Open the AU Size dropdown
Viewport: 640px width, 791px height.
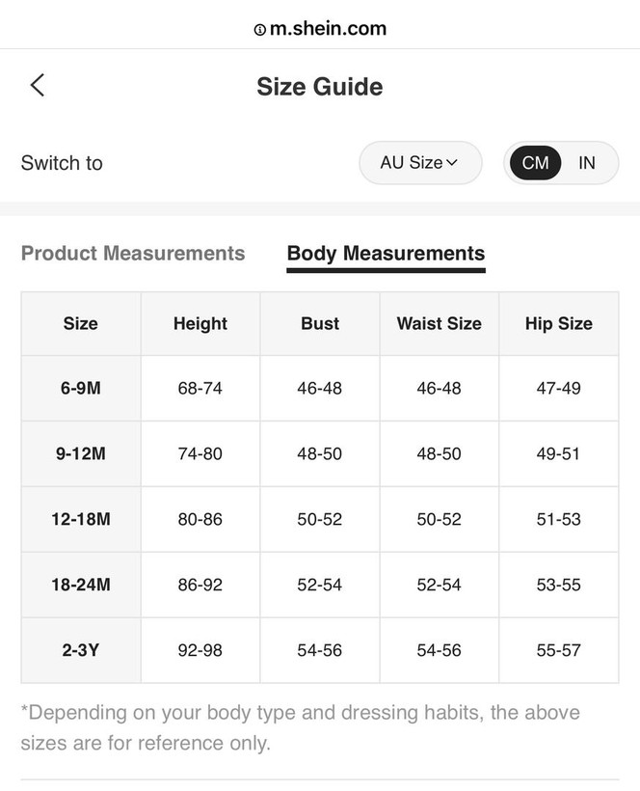[420, 163]
